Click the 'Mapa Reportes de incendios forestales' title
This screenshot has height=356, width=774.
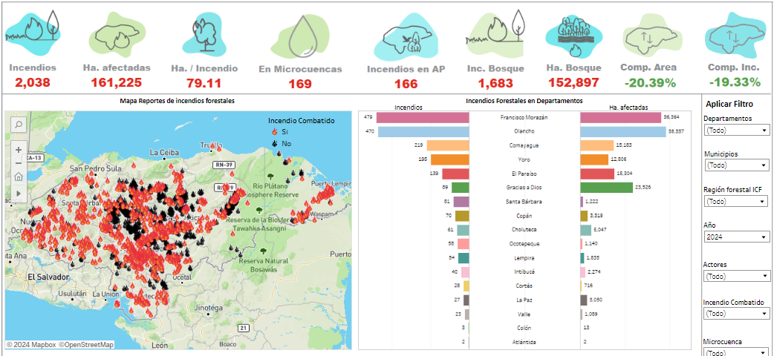tap(178, 101)
